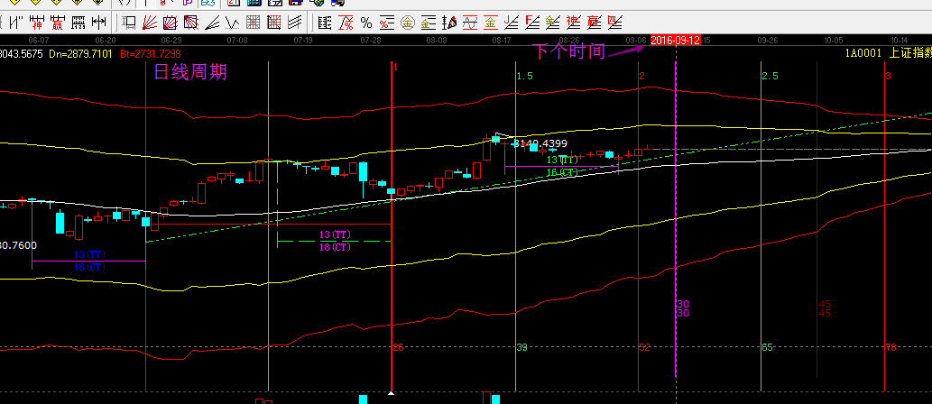
Task: Choose the parallel diagonal channel lines tool
Action: [x=295, y=23]
